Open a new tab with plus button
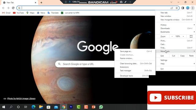 click(41, 2)
